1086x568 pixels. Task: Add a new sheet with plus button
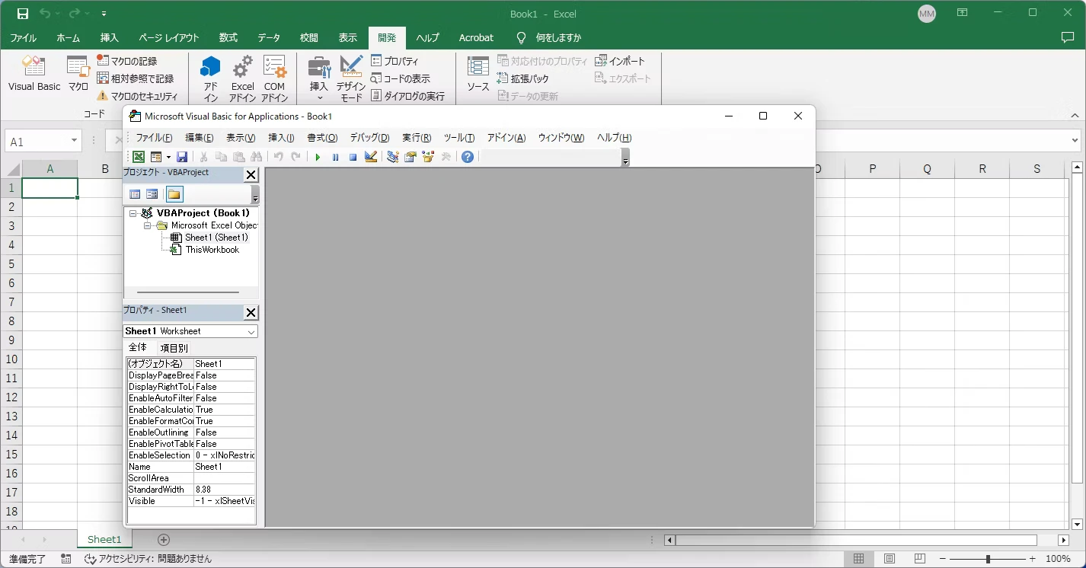tap(164, 540)
